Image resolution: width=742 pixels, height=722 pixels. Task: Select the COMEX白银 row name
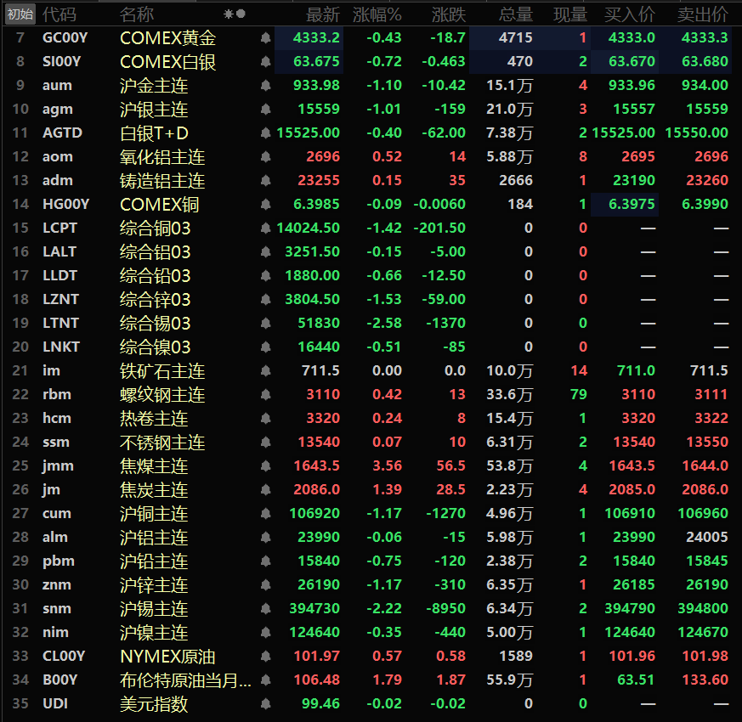click(167, 61)
